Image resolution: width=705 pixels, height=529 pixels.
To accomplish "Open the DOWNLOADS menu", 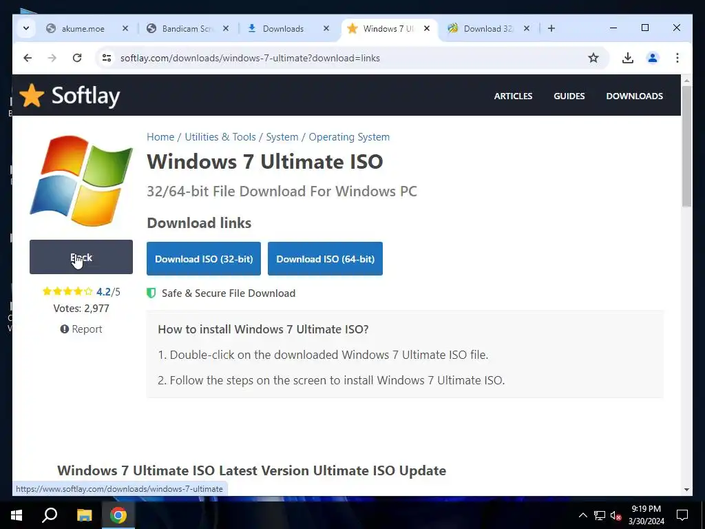I will (x=634, y=96).
